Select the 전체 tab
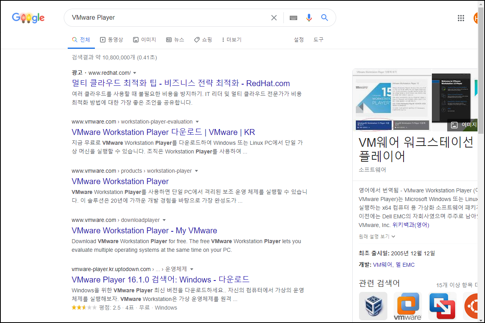 [81, 40]
